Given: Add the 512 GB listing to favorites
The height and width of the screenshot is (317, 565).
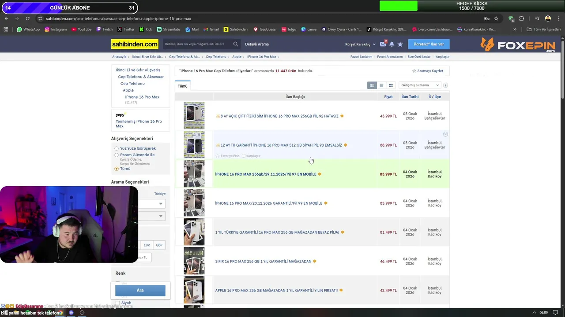Looking at the screenshot, I should click(227, 156).
